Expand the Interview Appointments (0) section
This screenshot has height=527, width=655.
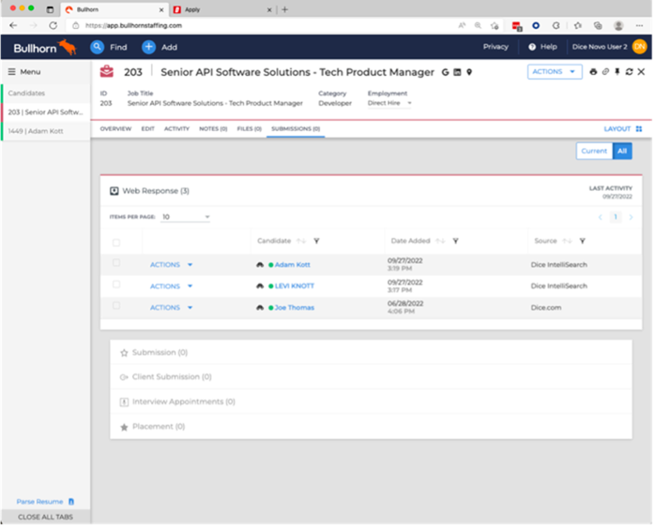point(183,402)
